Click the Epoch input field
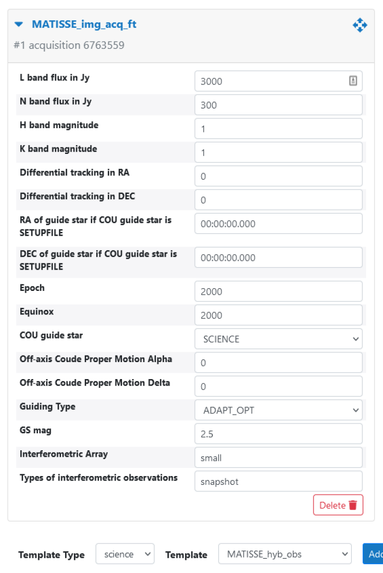The height and width of the screenshot is (573, 383). [x=278, y=291]
